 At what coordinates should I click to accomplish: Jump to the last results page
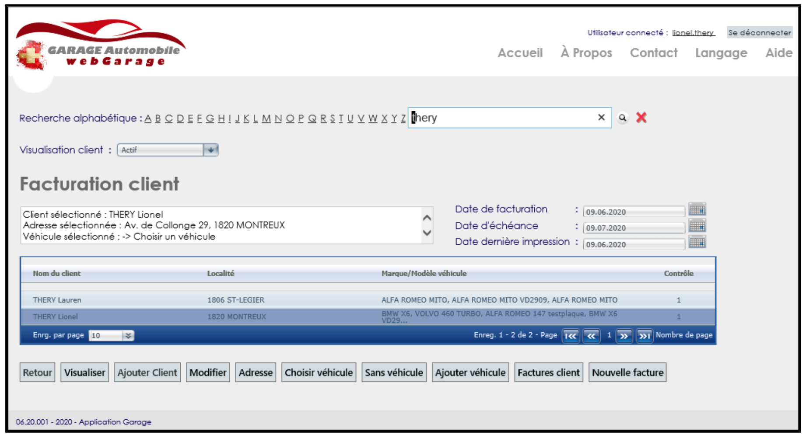click(644, 336)
